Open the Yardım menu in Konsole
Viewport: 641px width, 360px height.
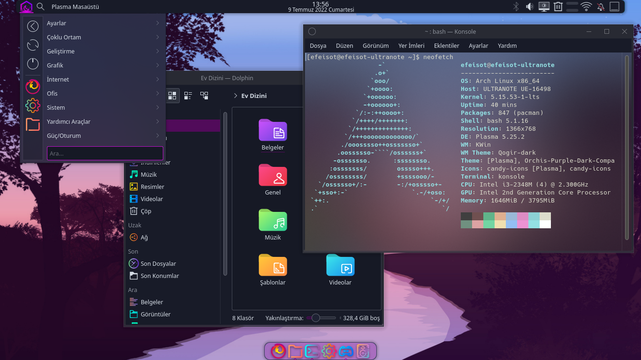[x=507, y=45]
